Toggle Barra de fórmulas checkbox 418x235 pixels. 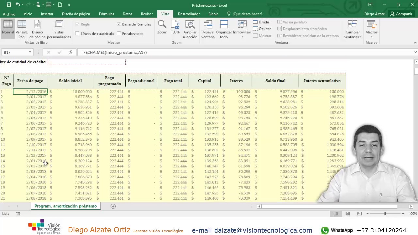(119, 24)
